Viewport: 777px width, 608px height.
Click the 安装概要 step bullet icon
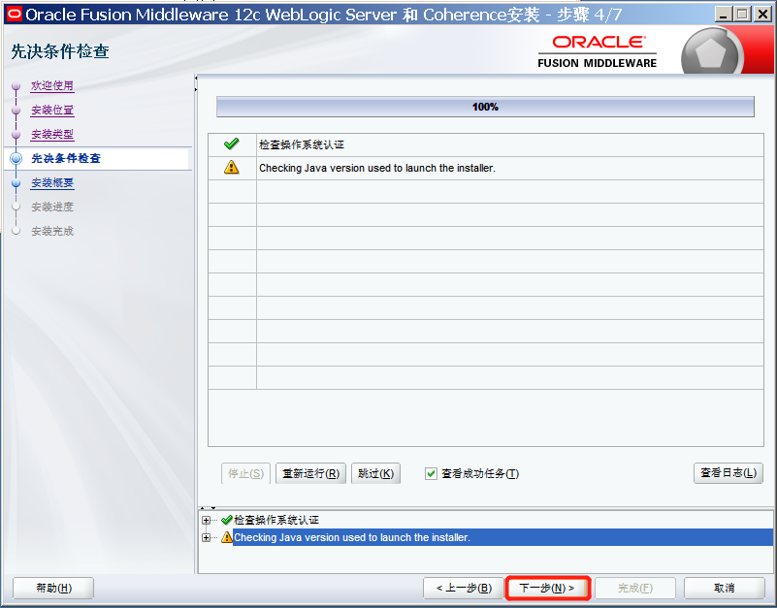pos(16,183)
